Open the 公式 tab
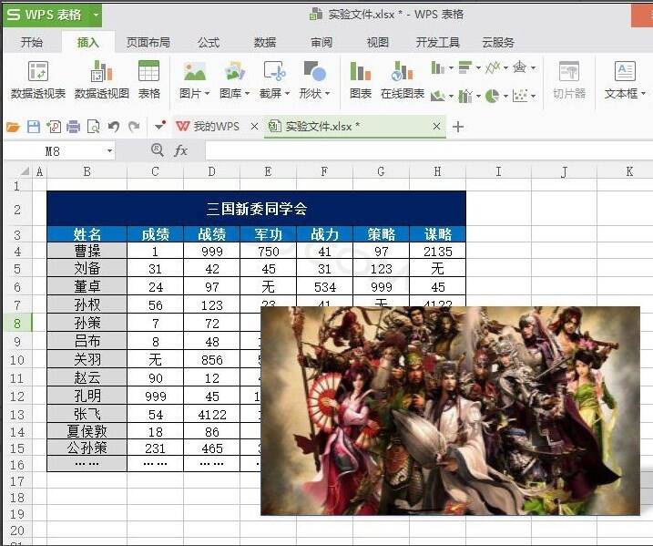653x546 pixels. (209, 43)
